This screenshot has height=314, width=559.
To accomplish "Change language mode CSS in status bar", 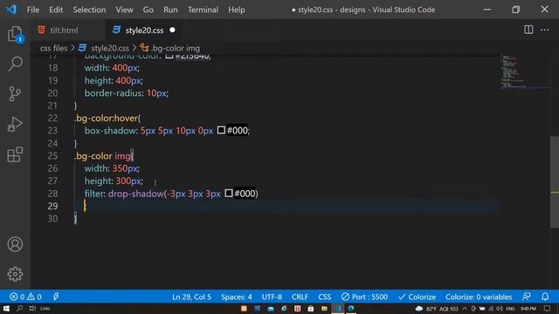I will point(324,297).
